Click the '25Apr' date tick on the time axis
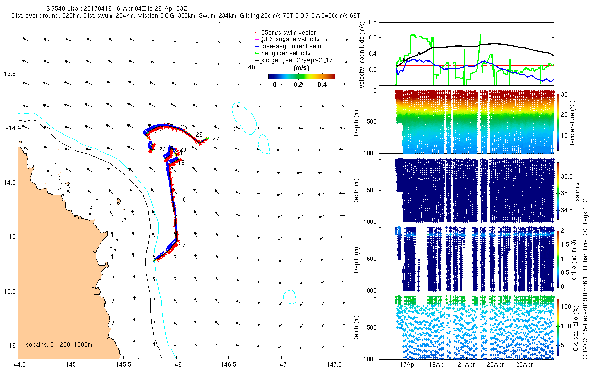Image resolution: width=592 pixels, height=370 pixels. click(524, 365)
